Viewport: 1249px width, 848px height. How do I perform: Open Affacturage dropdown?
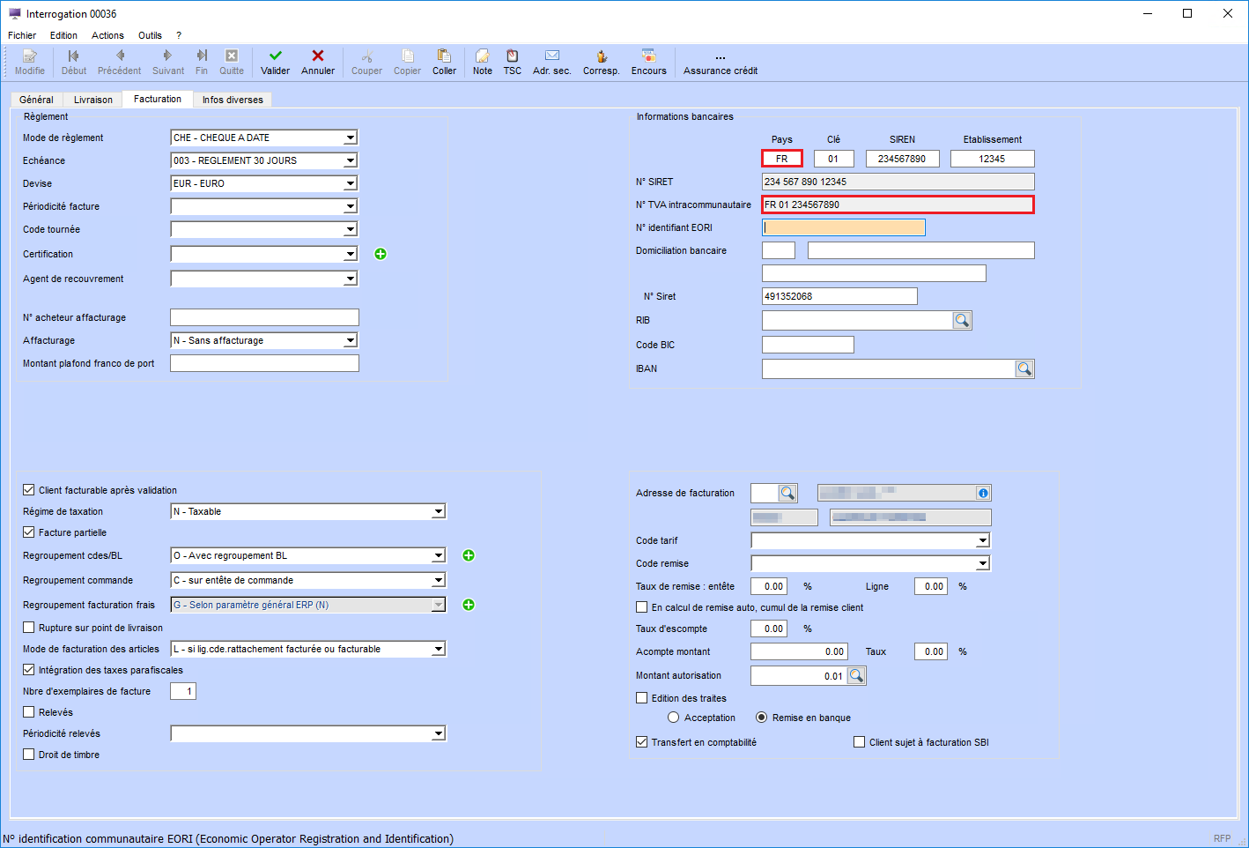(351, 340)
